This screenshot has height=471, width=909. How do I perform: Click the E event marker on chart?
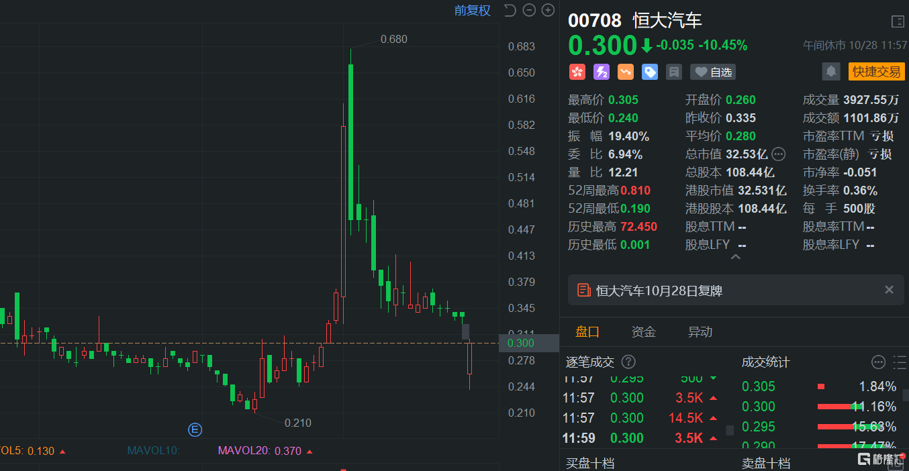tap(195, 429)
